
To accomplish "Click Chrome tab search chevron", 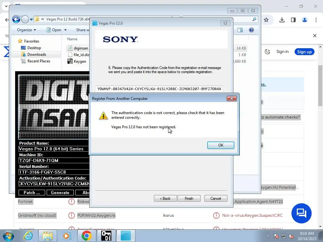I will pos(6,6).
